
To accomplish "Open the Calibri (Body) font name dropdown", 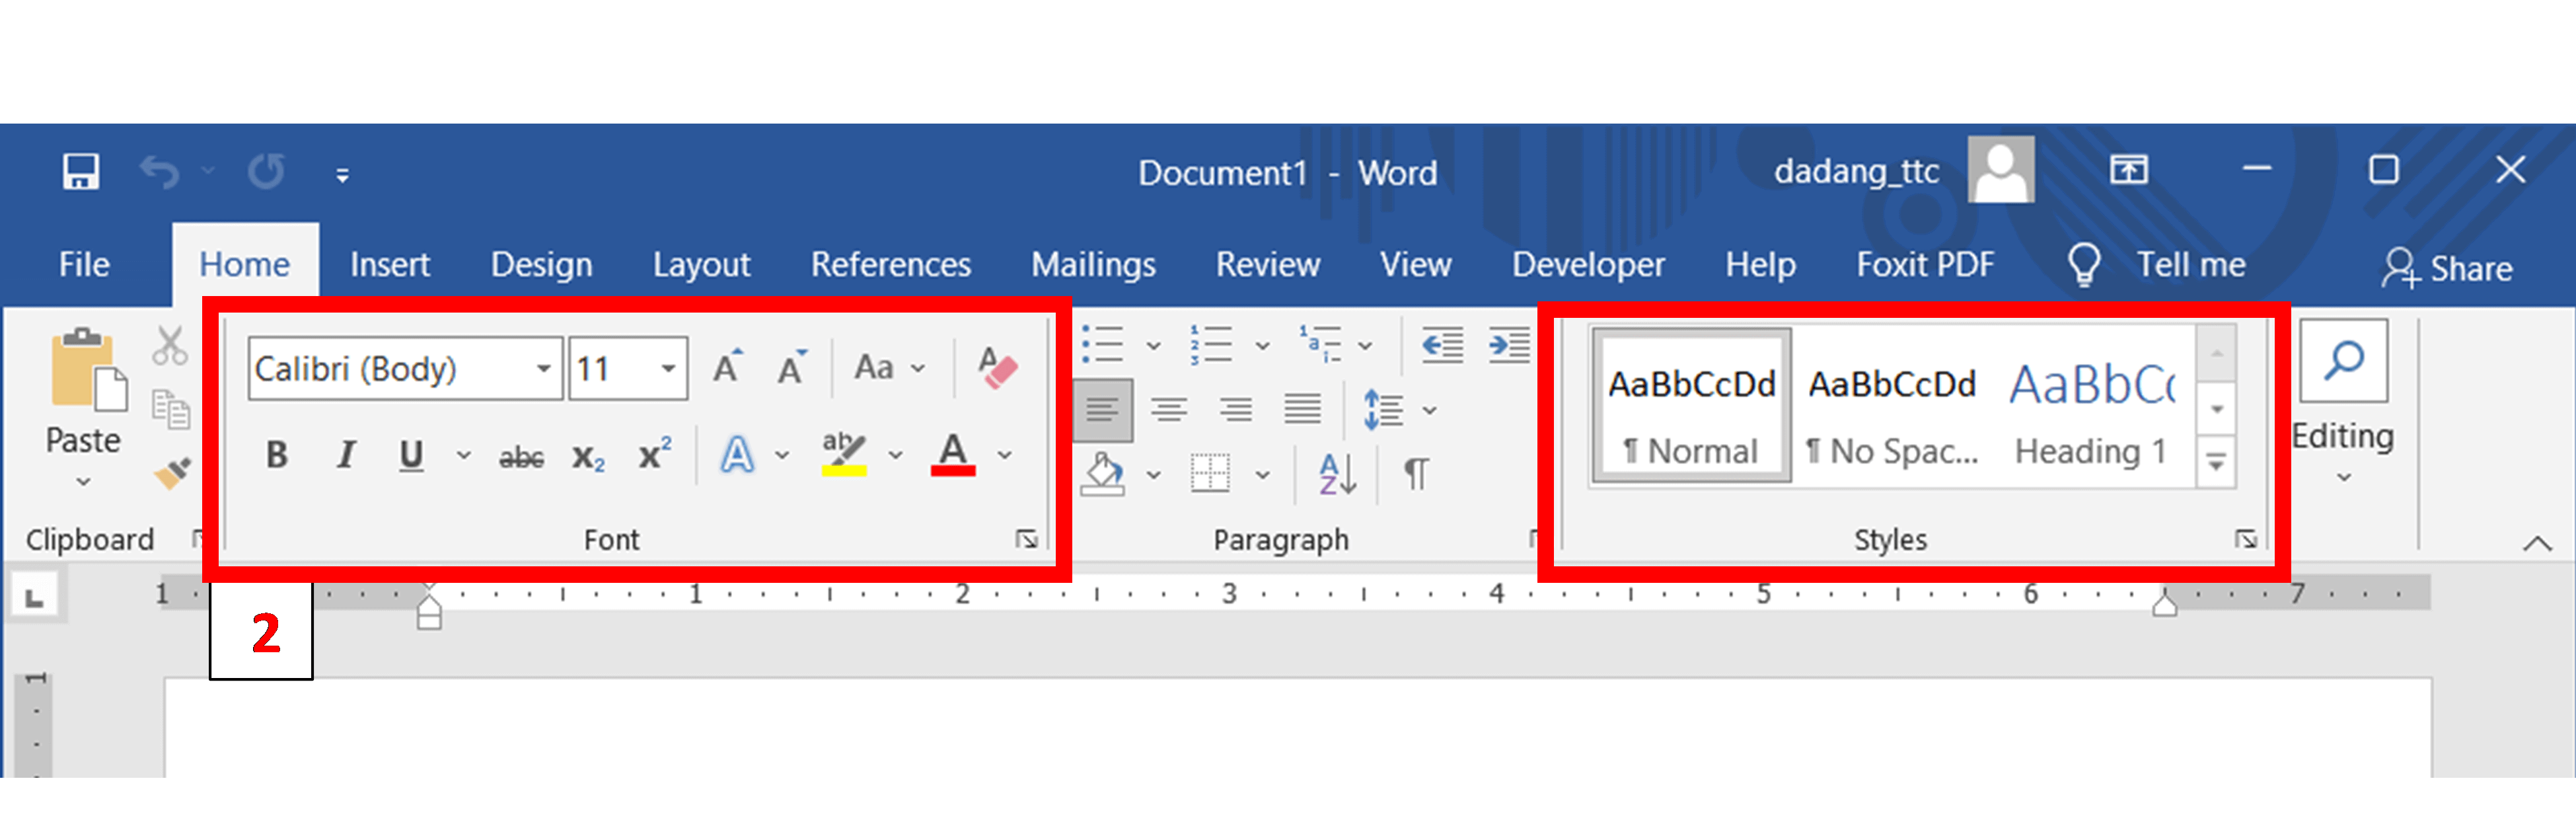I will [543, 369].
